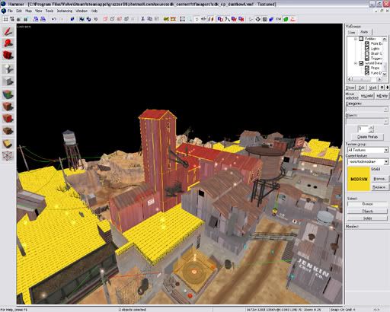Select the Block creation tool
This screenshot has width=390, height=312.
pos(8,81)
